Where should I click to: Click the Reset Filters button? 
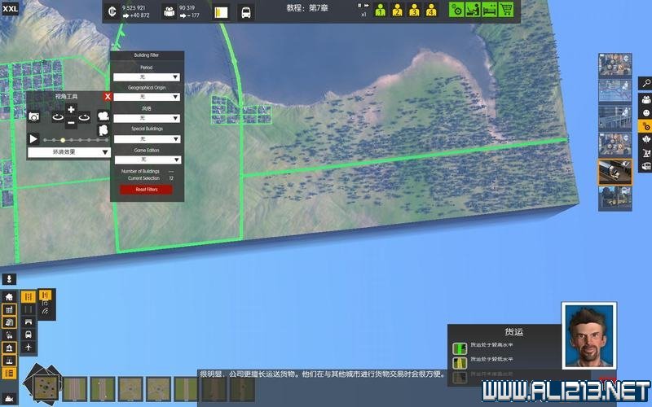pyautogui.click(x=147, y=190)
